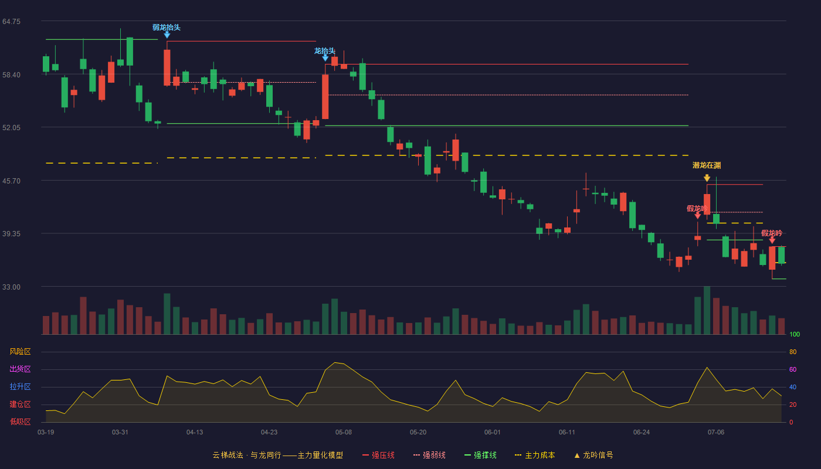
Task: Click the 45.70 price axis label
Action: [11, 181]
